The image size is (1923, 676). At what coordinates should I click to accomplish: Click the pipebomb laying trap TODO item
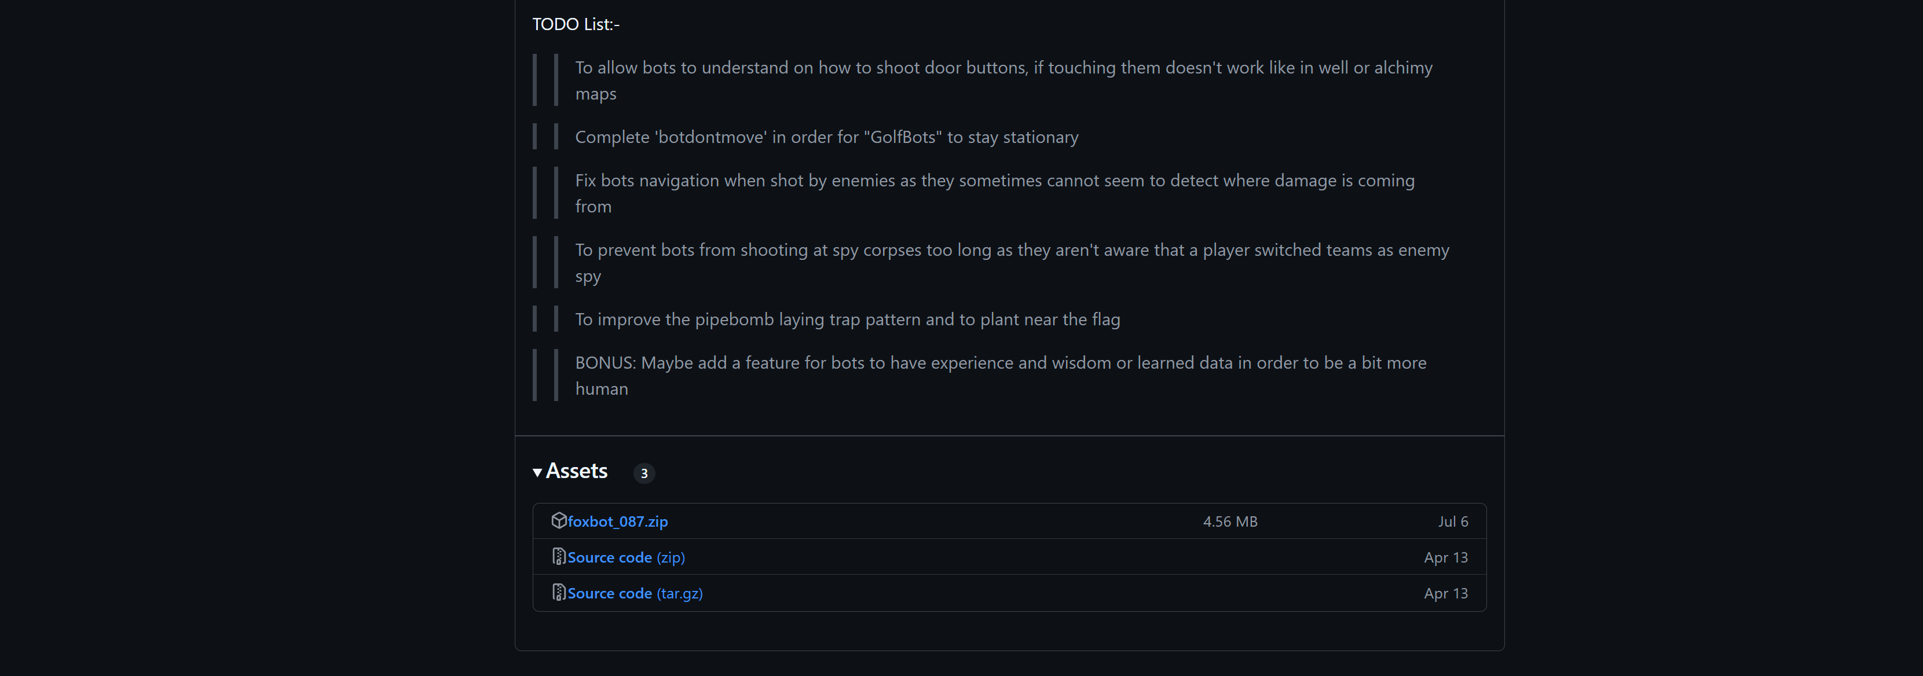click(847, 319)
